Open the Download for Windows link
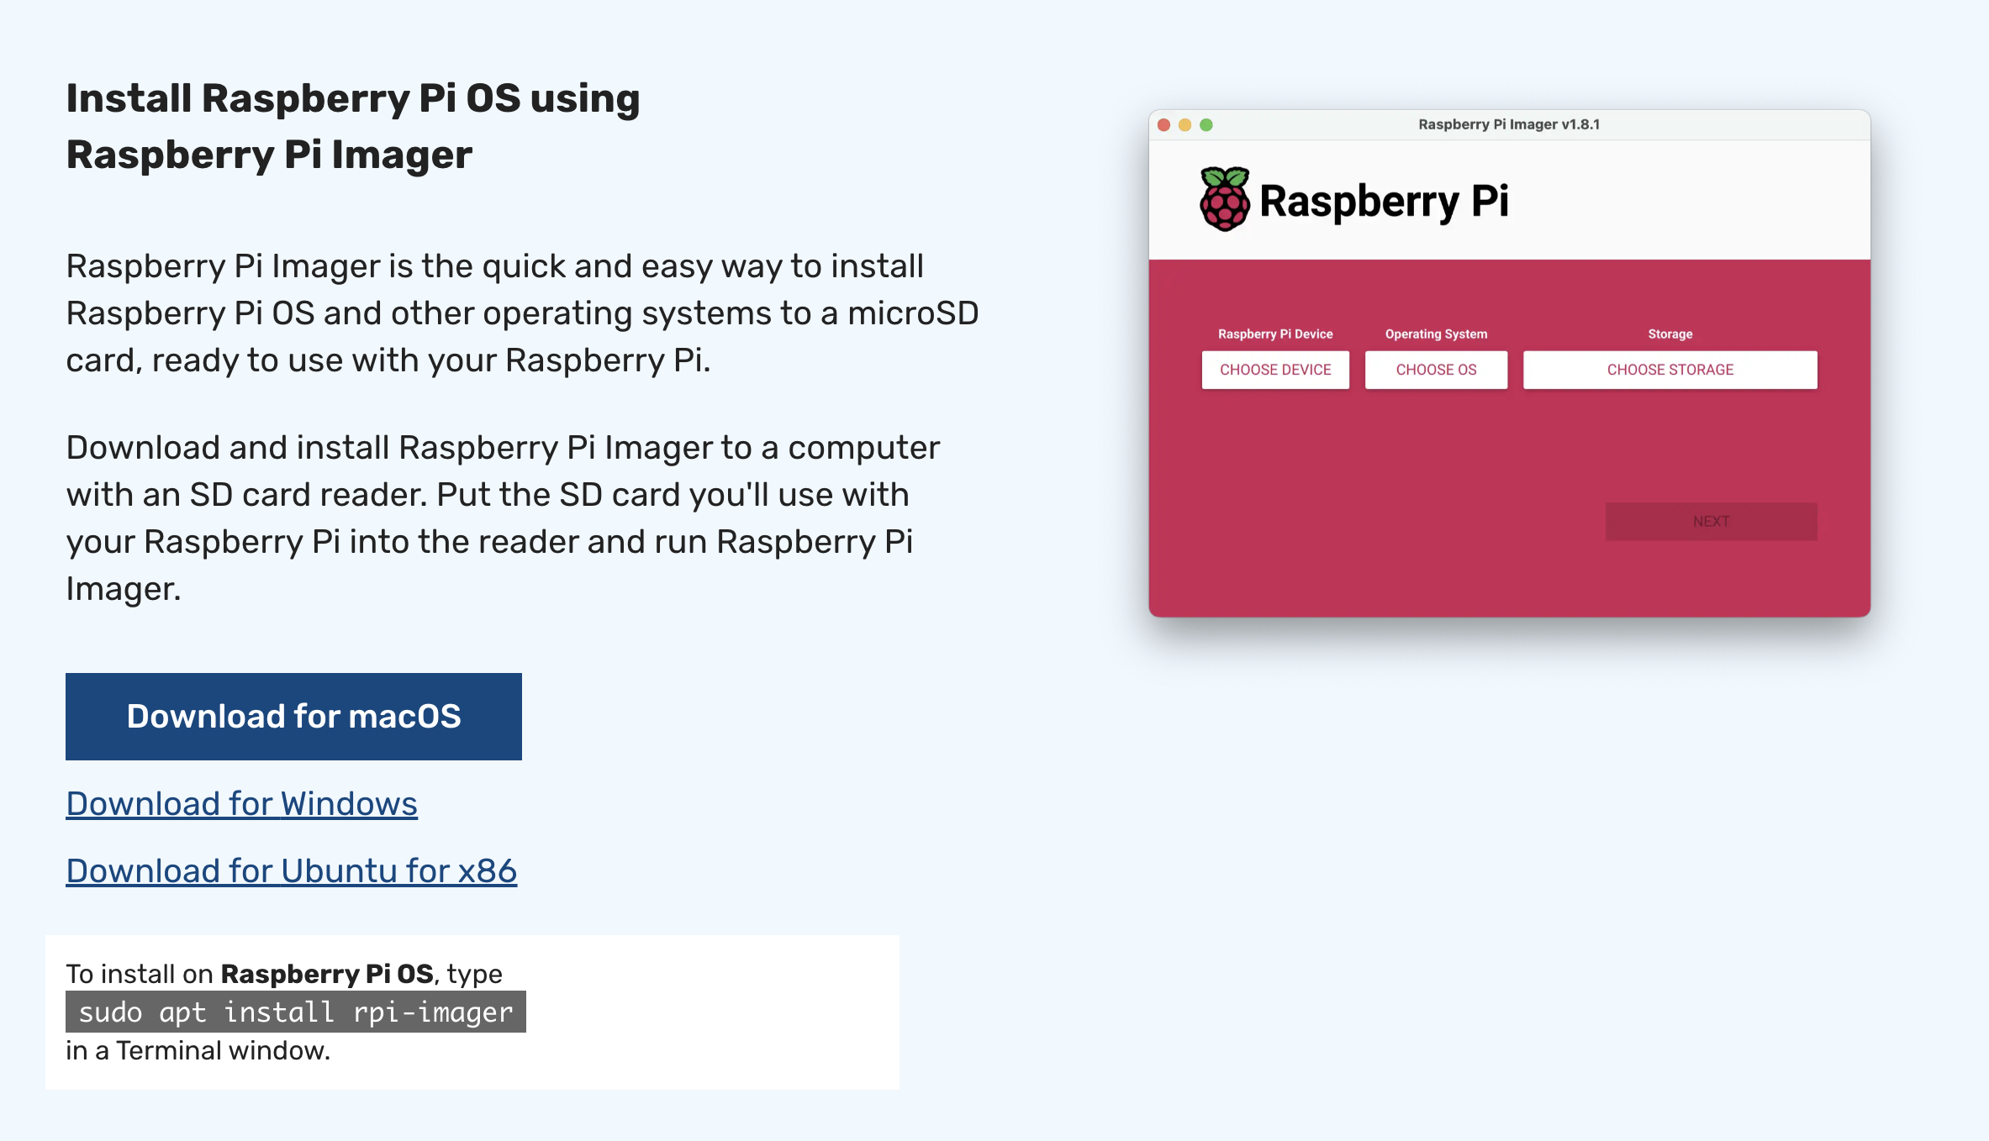The width and height of the screenshot is (1989, 1141). click(242, 804)
